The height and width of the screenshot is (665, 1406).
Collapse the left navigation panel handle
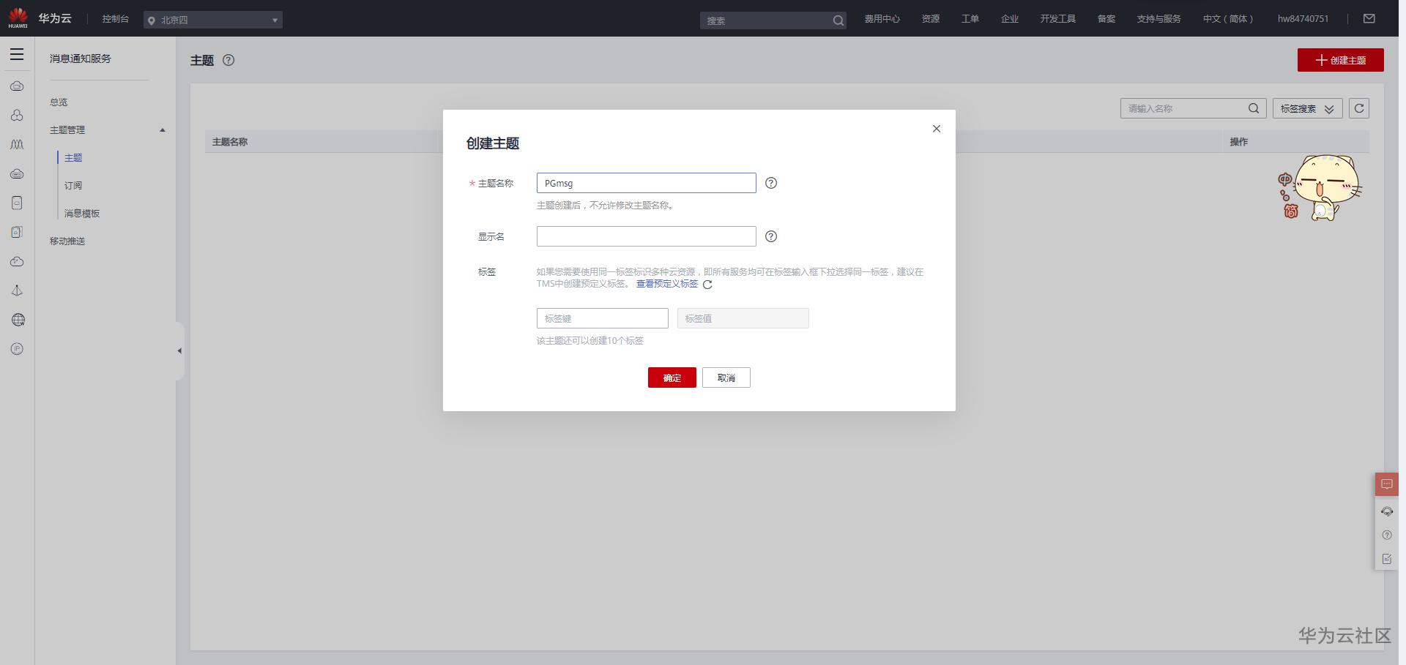click(x=179, y=351)
